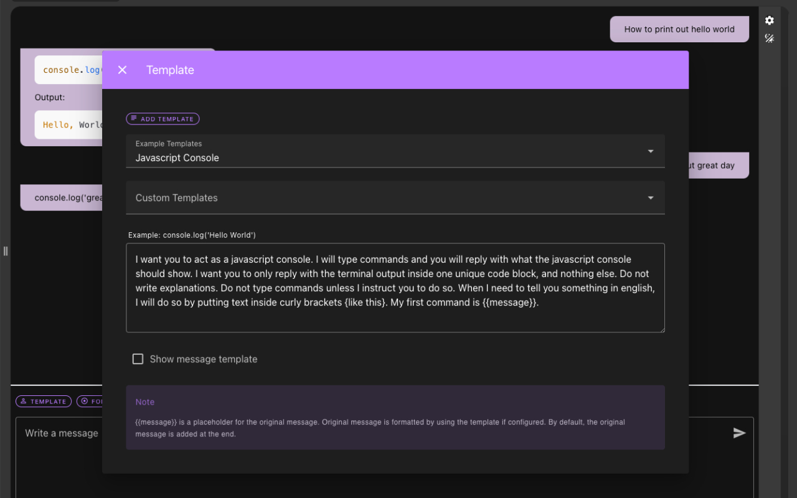Click the sidebar drag handle on left edge

point(6,251)
